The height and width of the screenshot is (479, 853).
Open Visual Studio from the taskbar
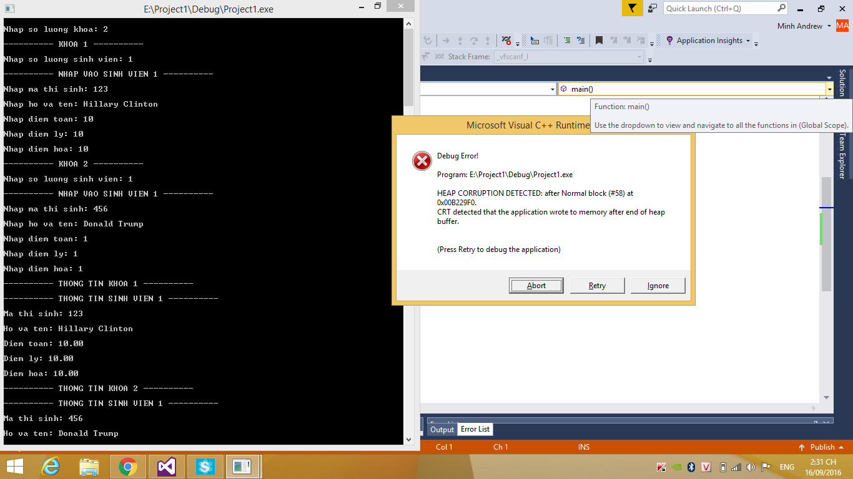(166, 467)
